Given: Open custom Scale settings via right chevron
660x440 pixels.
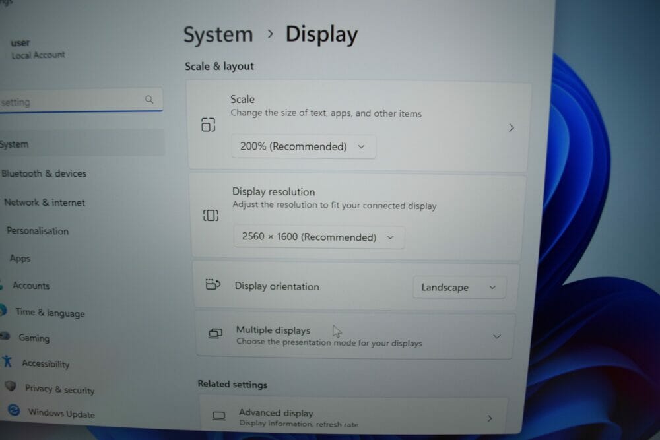Looking at the screenshot, I should tap(511, 128).
